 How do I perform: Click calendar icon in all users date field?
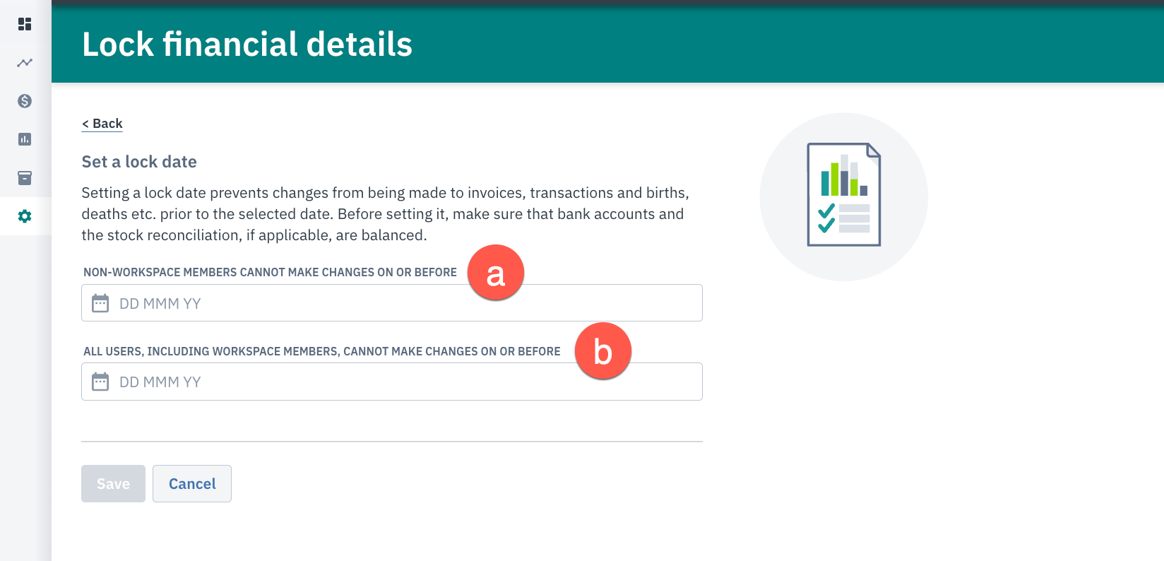[x=100, y=382]
